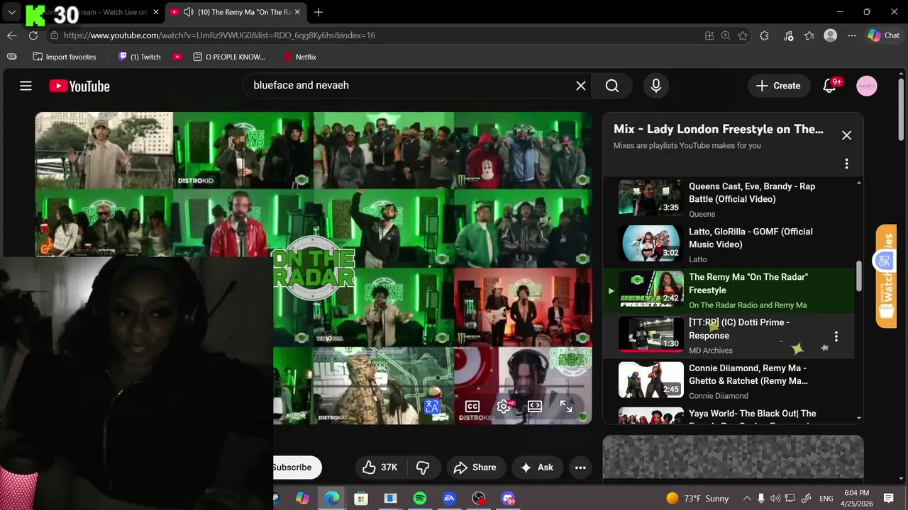Add this page to favorites star

point(743,35)
